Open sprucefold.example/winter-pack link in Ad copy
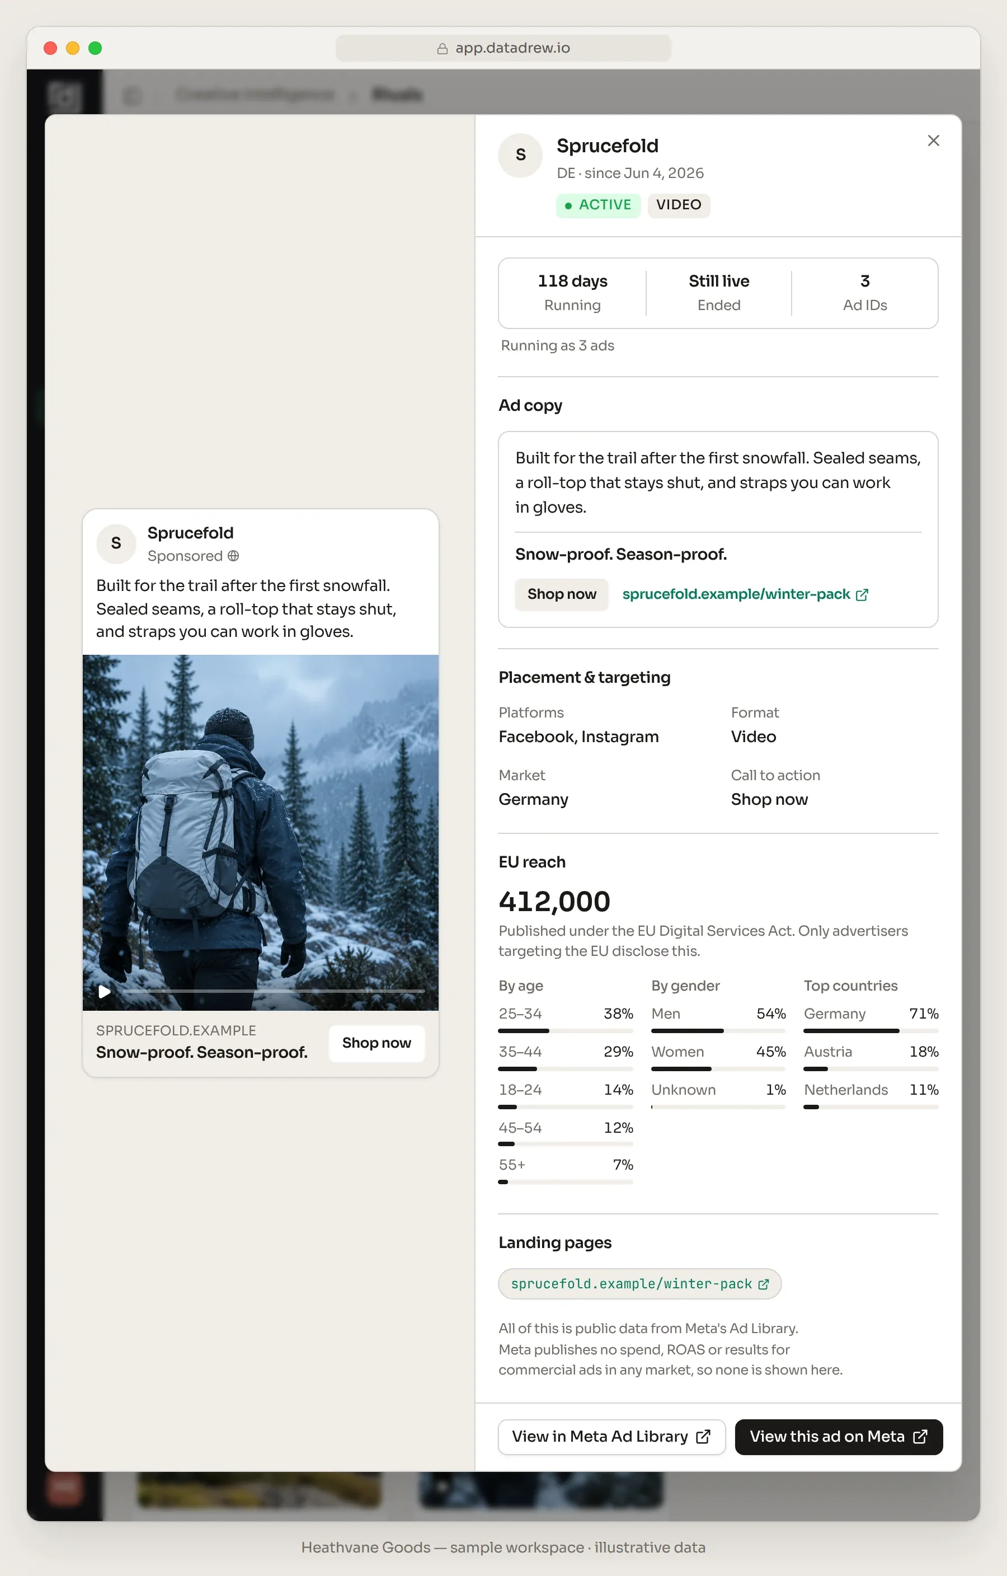Image resolution: width=1007 pixels, height=1576 pixels. [x=736, y=594]
